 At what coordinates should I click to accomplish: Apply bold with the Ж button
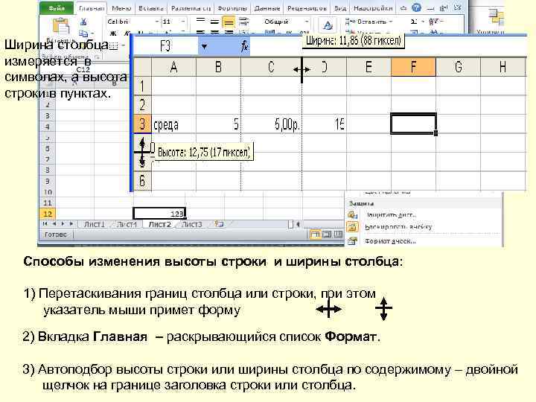(x=113, y=33)
